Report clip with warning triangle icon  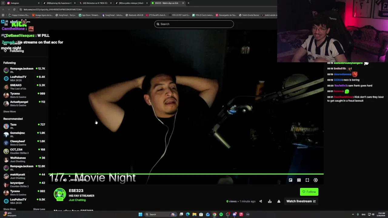click(279, 201)
